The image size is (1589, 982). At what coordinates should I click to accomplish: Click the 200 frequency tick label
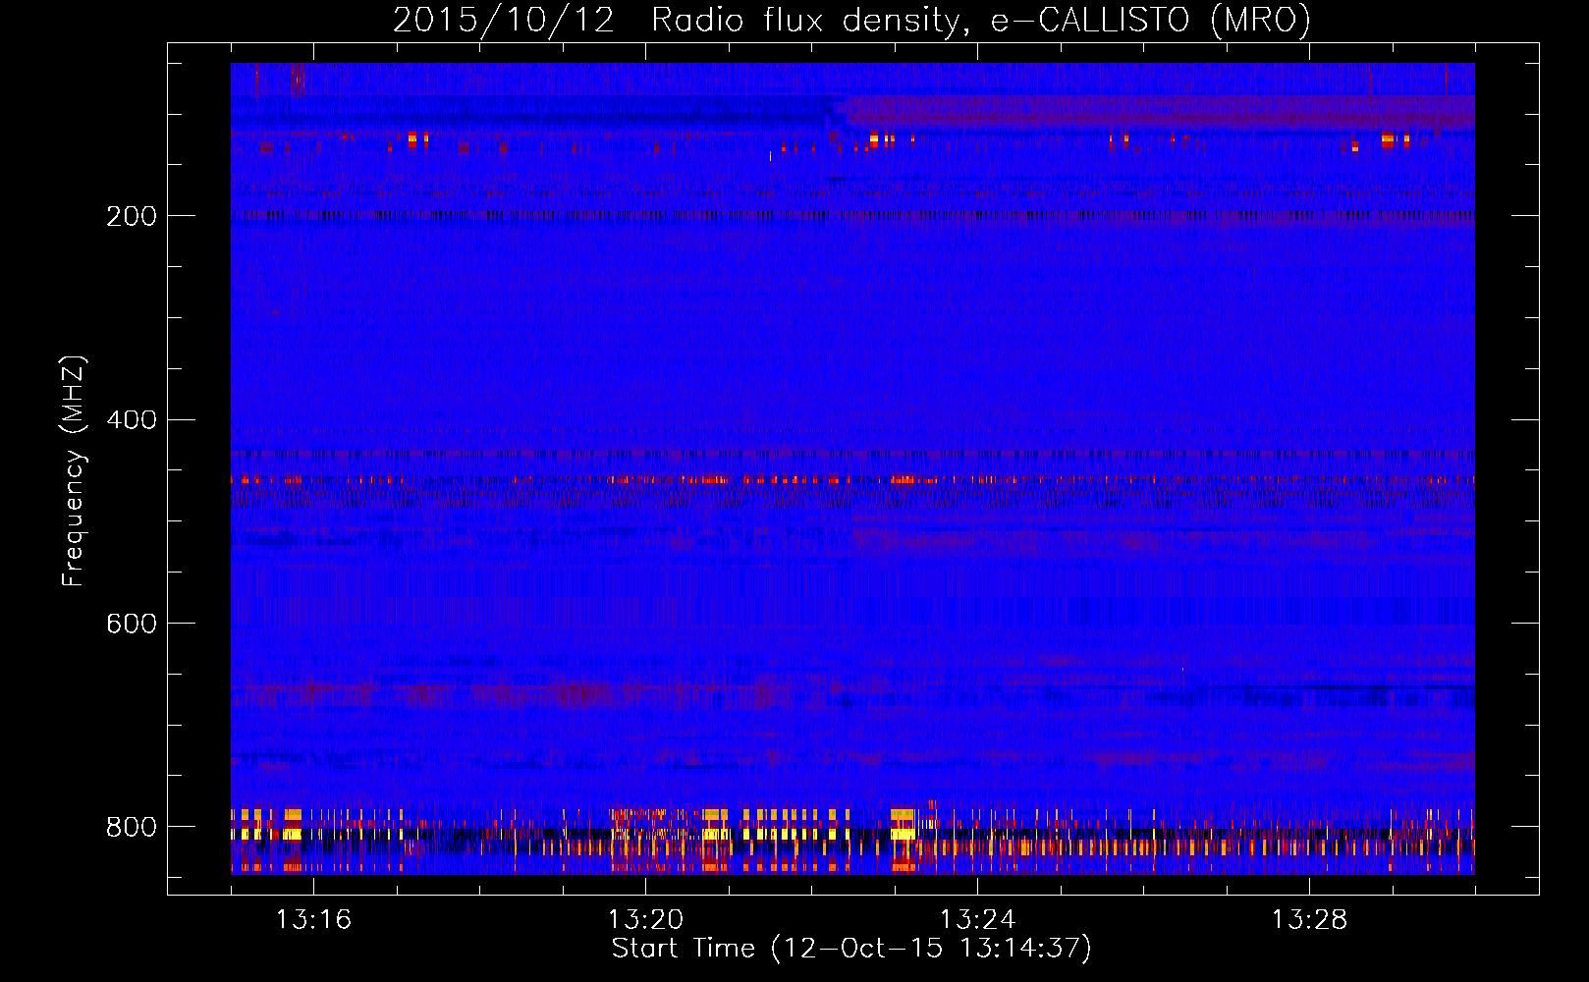(x=132, y=216)
